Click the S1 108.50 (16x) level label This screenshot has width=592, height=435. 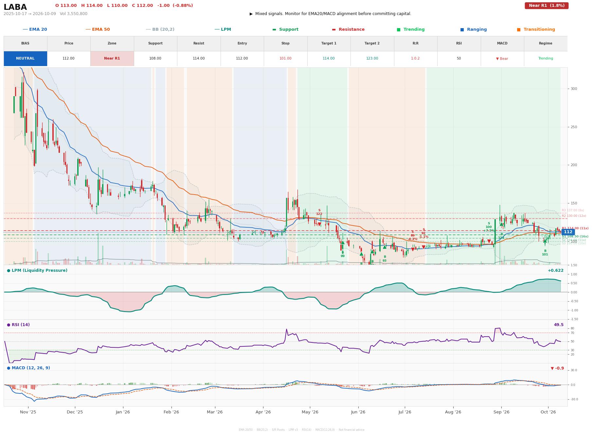575,236
